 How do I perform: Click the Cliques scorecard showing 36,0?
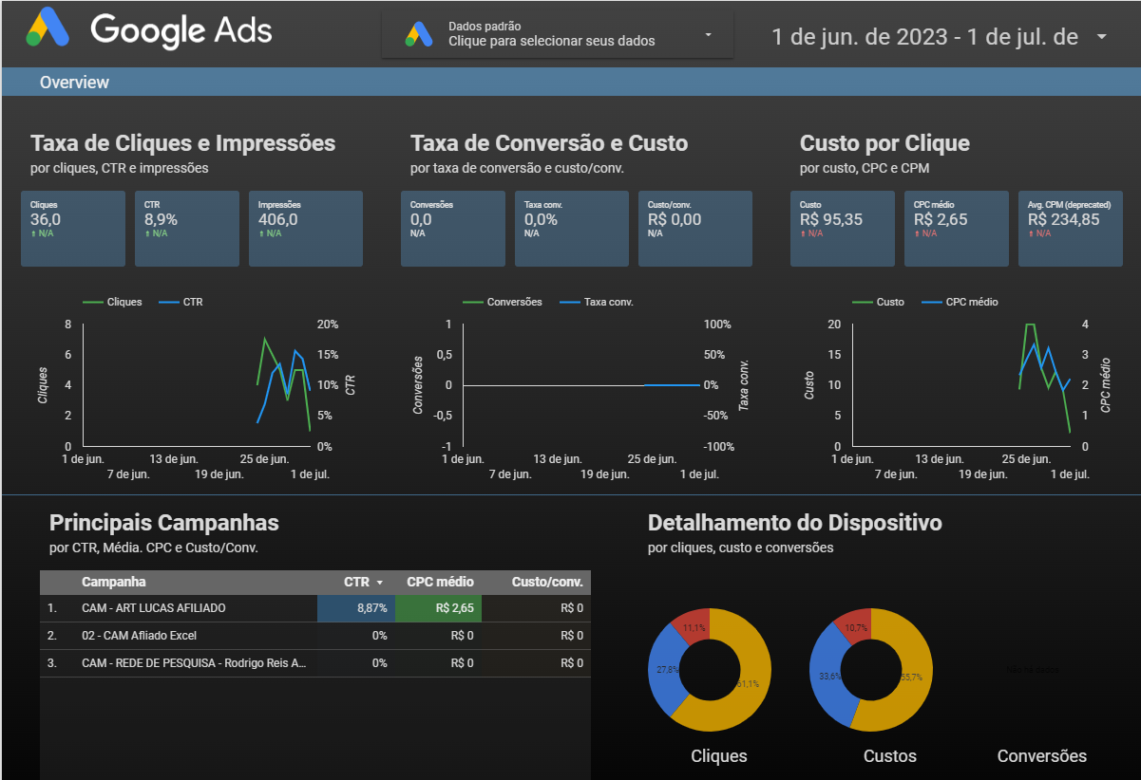point(73,228)
